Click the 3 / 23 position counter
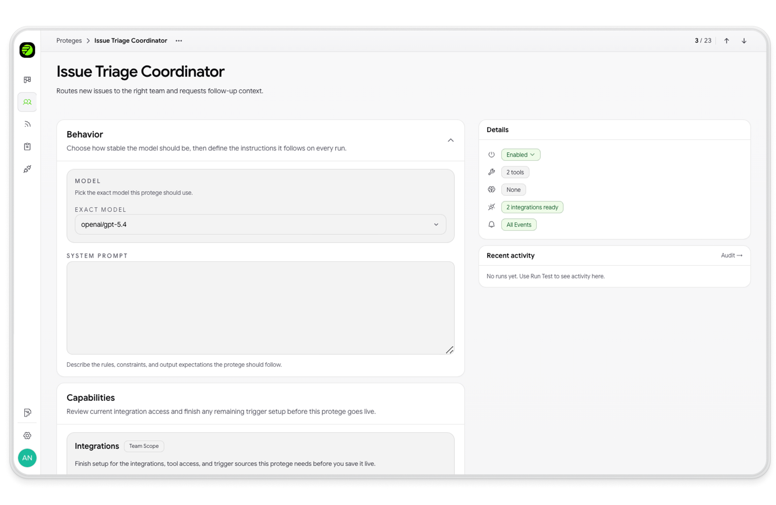This screenshot has height=505, width=776. coord(703,41)
